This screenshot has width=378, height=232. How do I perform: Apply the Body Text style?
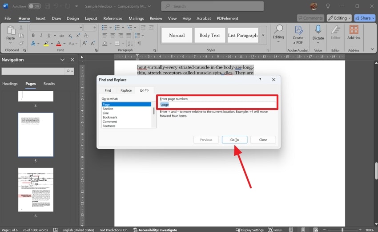(x=209, y=35)
